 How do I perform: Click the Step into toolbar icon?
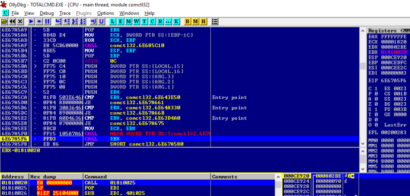[58, 21]
